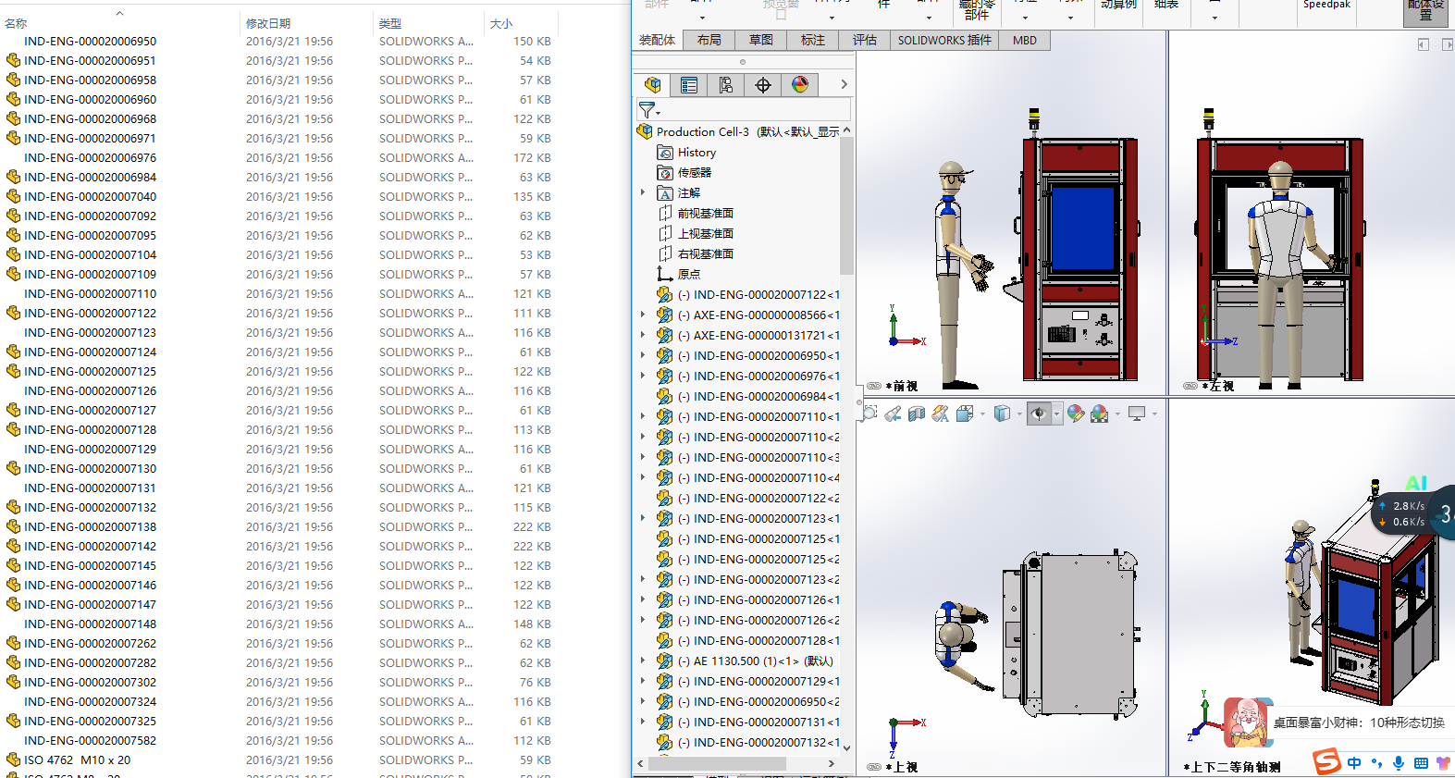
Task: Expand AXE-ENG-000000008566 component node
Action: [643, 315]
